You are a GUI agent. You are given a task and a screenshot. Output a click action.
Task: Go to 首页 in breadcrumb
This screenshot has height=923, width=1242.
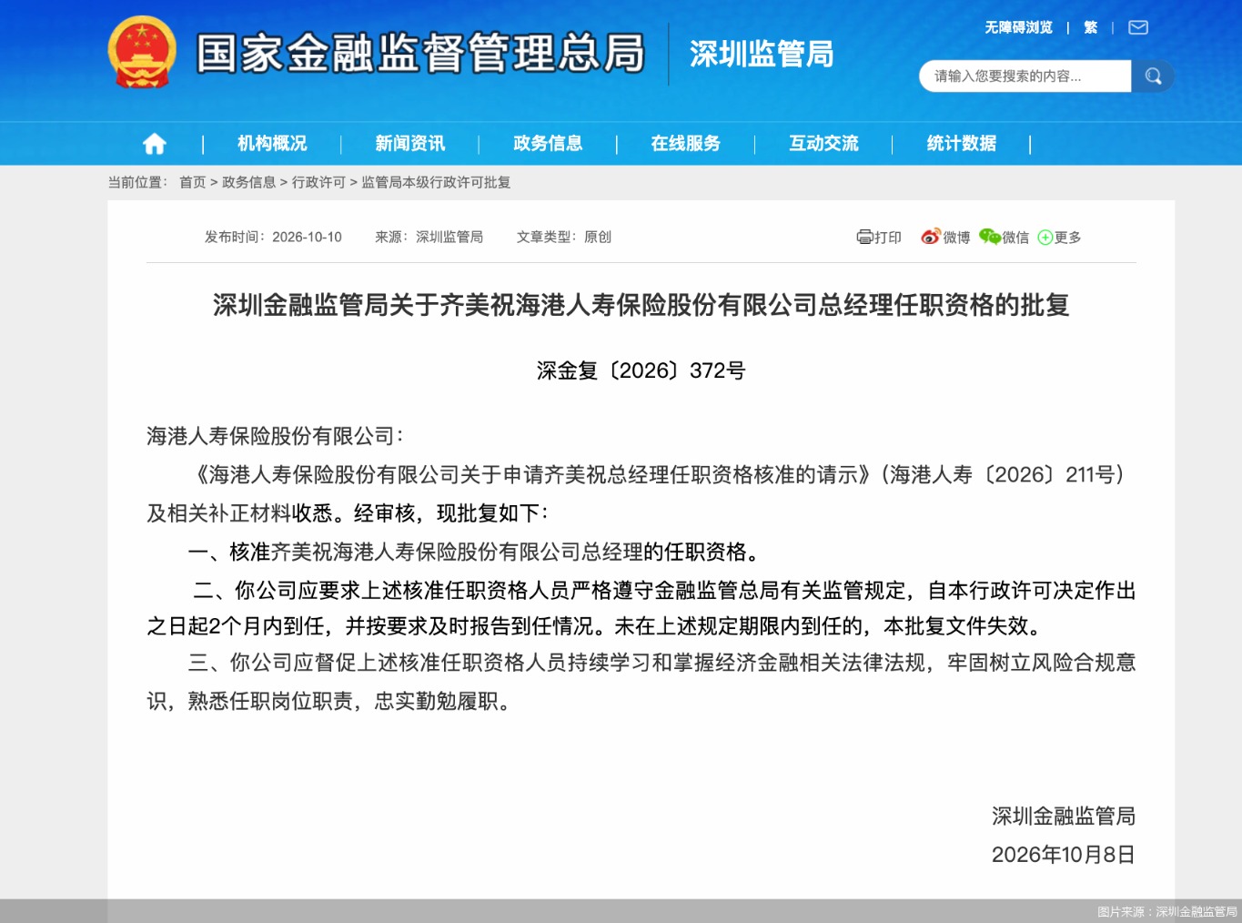(x=193, y=183)
